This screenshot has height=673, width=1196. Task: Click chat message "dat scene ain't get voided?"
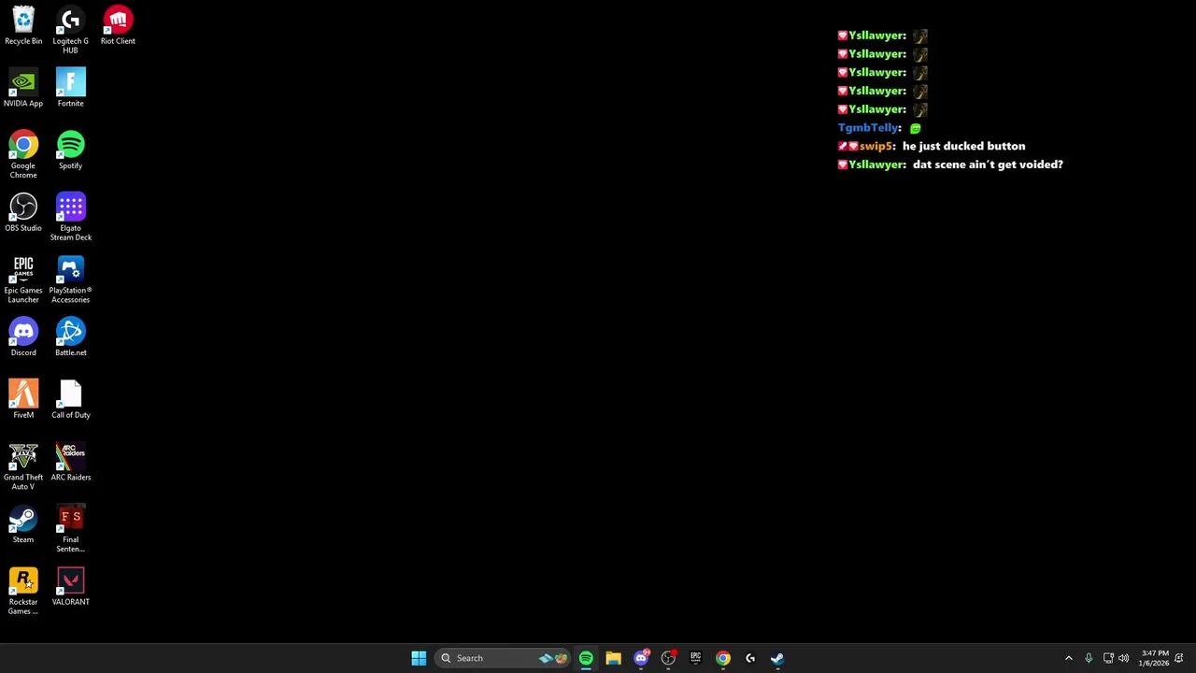[x=988, y=165]
